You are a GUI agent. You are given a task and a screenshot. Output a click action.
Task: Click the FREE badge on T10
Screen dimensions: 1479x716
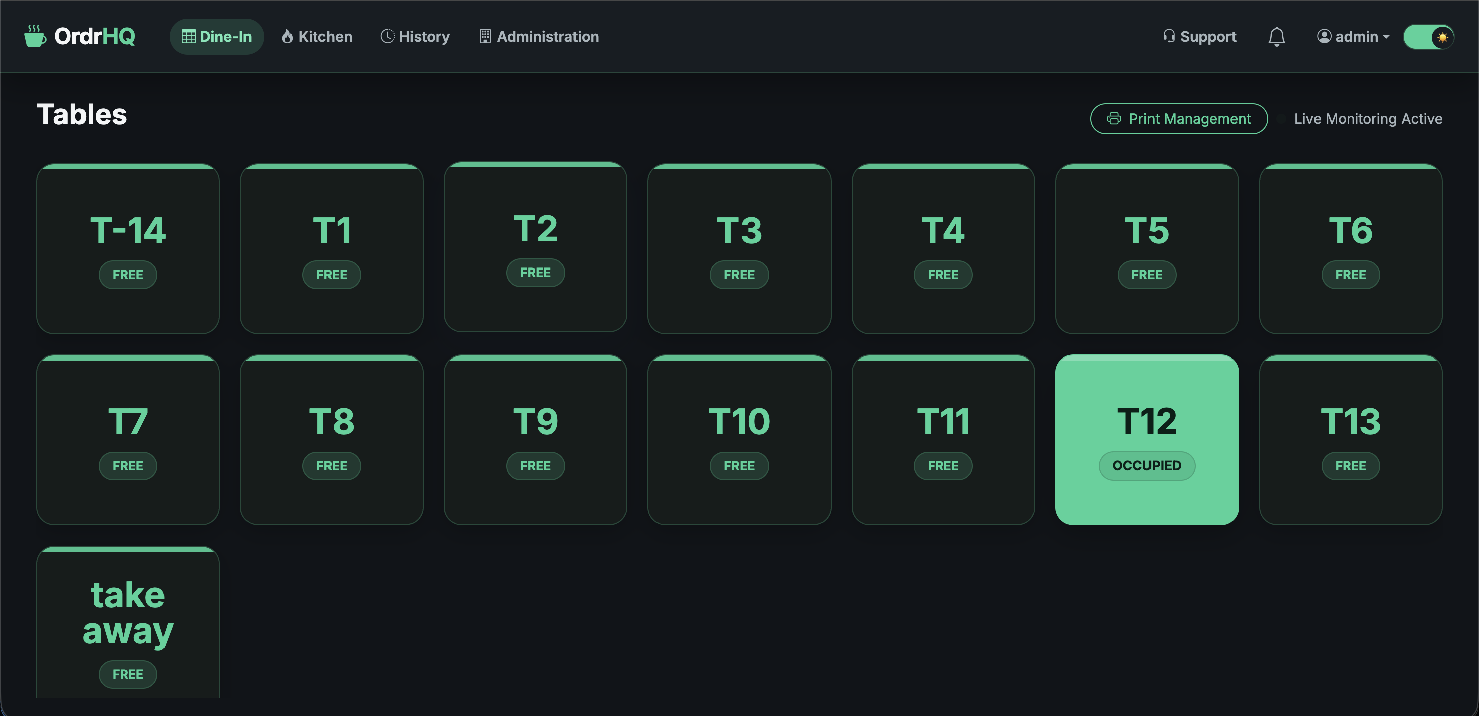tap(739, 465)
